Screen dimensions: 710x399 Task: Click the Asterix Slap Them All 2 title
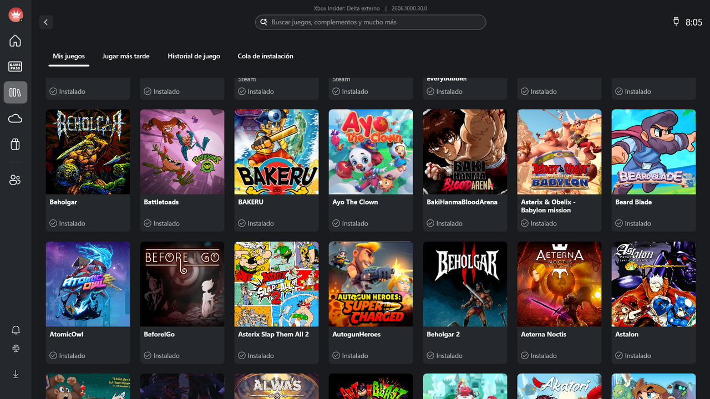point(273,335)
